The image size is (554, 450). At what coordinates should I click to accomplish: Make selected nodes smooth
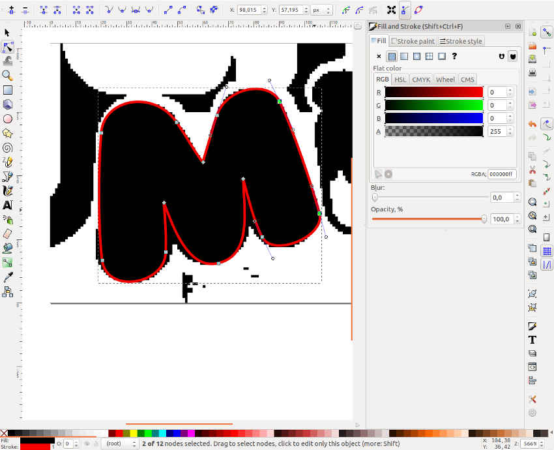[x=123, y=10]
